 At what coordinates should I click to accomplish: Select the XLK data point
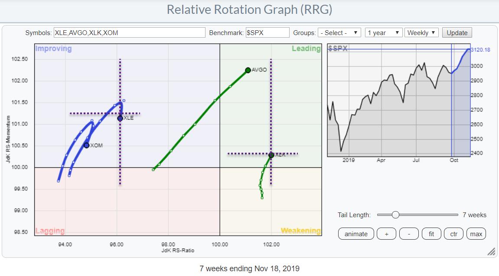pyautogui.click(x=271, y=155)
